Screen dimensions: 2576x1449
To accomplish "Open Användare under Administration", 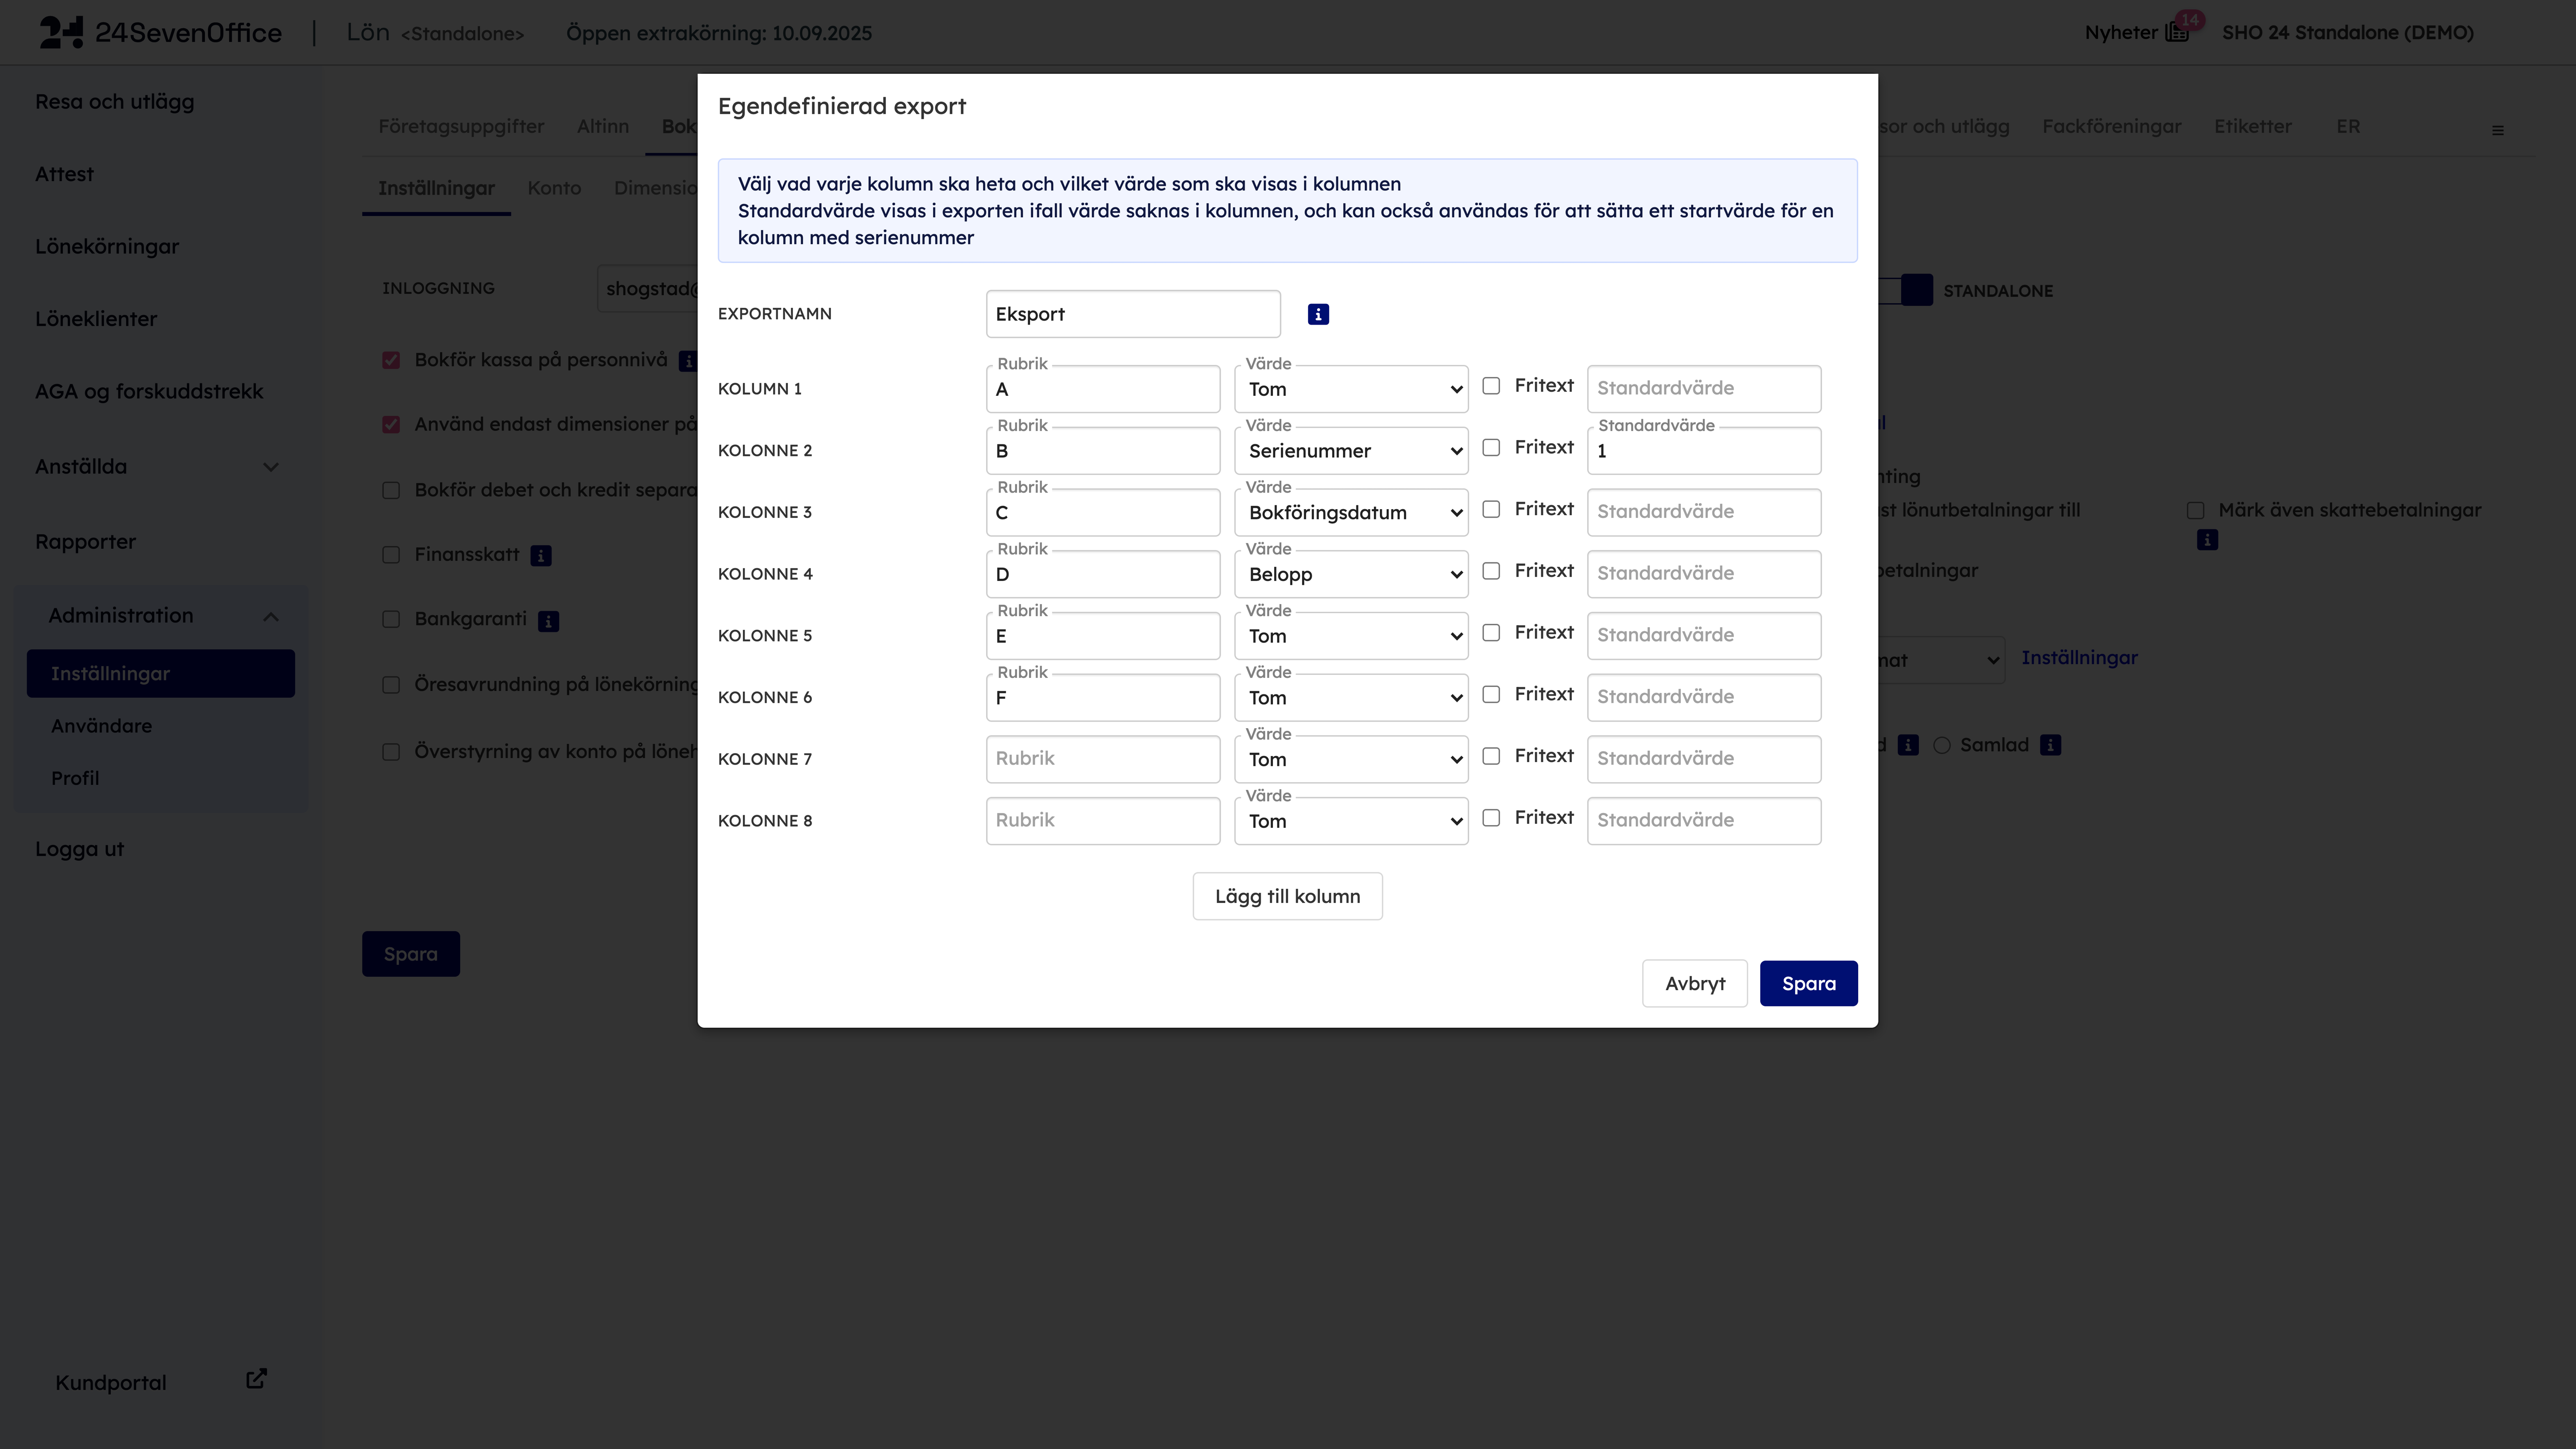I will pyautogui.click(x=102, y=726).
